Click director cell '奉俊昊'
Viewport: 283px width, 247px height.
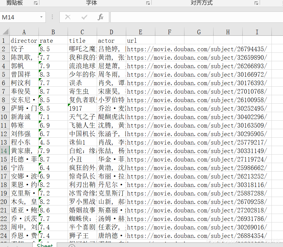[x=24, y=91]
